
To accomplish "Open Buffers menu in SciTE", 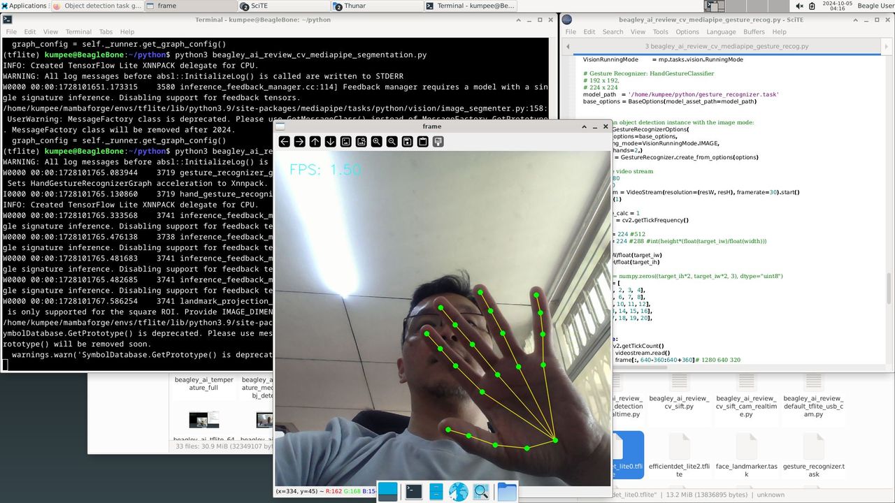I will pos(754,32).
